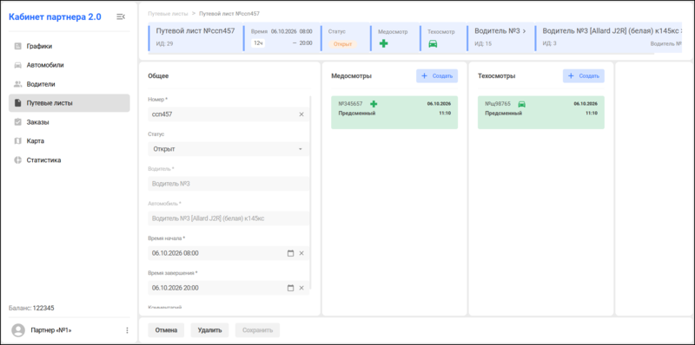Create a new Медосмотры record
This screenshot has width=695, height=345.
click(437, 76)
